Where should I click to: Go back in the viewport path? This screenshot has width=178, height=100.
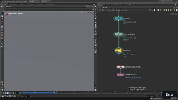click(x=2, y=7)
